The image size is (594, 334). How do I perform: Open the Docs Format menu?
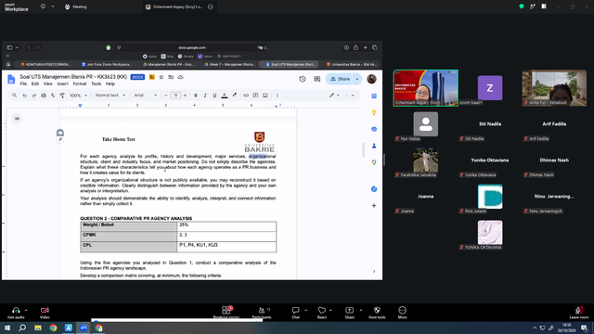80,83
